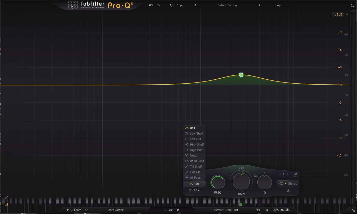Select the green EQ band dot on the curve

point(241,75)
